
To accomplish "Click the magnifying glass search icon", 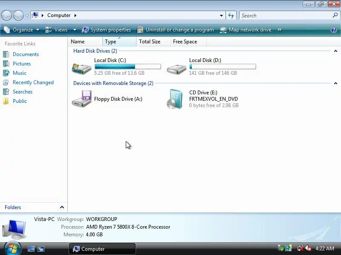I will 335,15.
